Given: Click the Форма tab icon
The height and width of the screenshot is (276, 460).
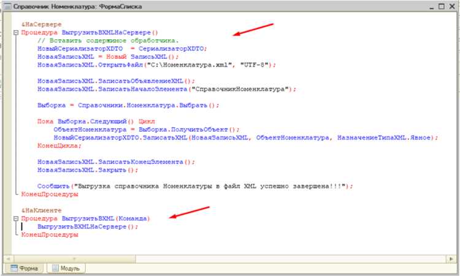Looking at the screenshot, I should (x=14, y=268).
